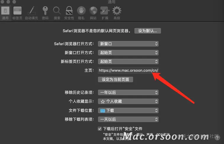Screen dimensions: 224x144
Task: Open 文件下载位置 dropdown showing 下载
Action: pyautogui.click(x=128, y=111)
